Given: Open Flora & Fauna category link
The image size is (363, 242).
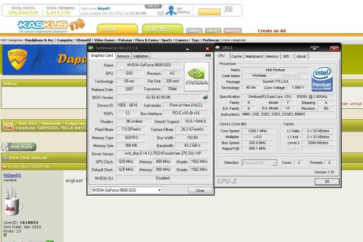Looking at the screenshot, I should tap(147, 40).
